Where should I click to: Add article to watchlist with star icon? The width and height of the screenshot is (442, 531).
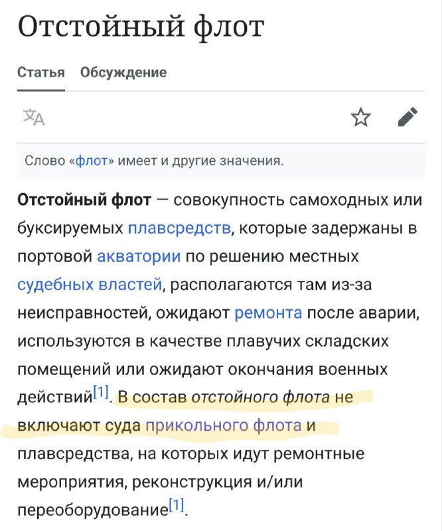[x=361, y=117]
